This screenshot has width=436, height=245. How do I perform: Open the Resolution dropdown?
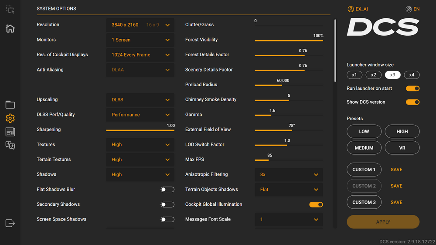(x=140, y=25)
